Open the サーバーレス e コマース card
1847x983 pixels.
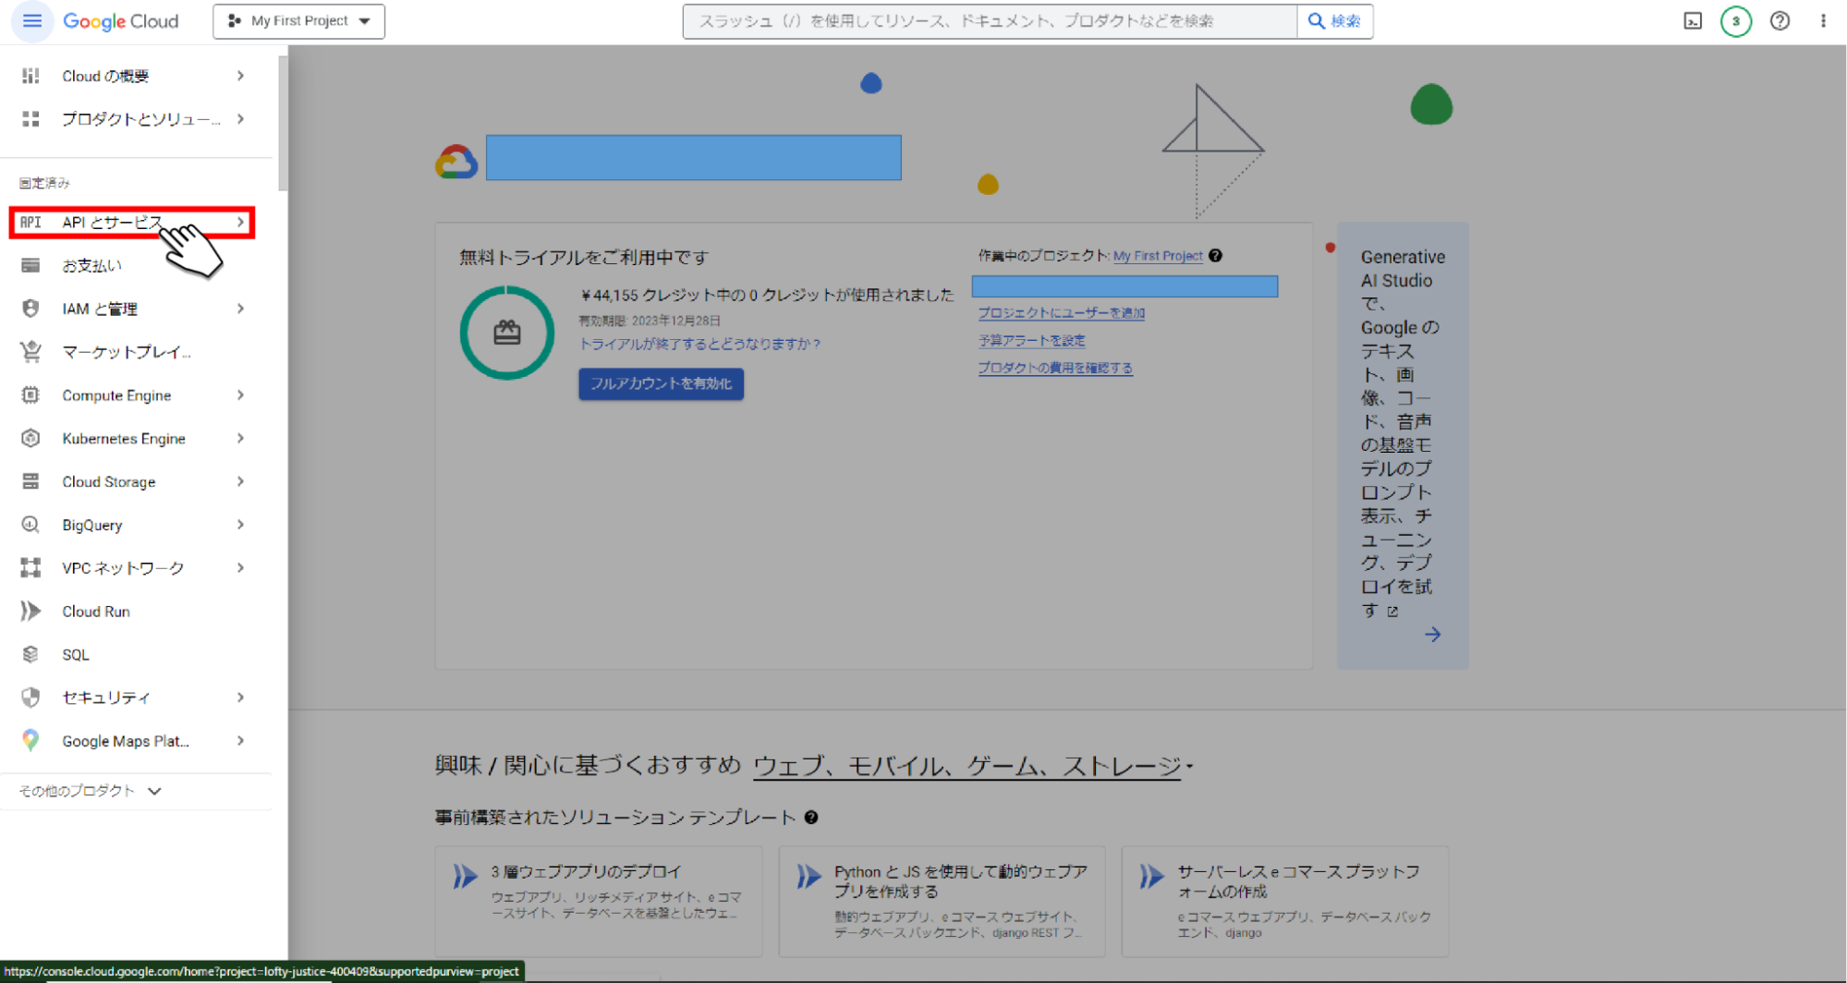tap(1284, 901)
